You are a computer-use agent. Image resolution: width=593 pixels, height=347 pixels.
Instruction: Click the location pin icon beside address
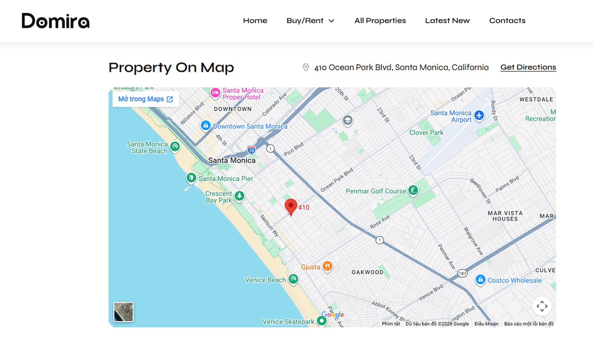(306, 67)
